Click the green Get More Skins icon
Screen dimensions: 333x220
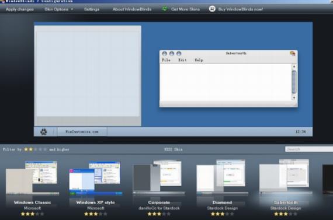point(165,9)
